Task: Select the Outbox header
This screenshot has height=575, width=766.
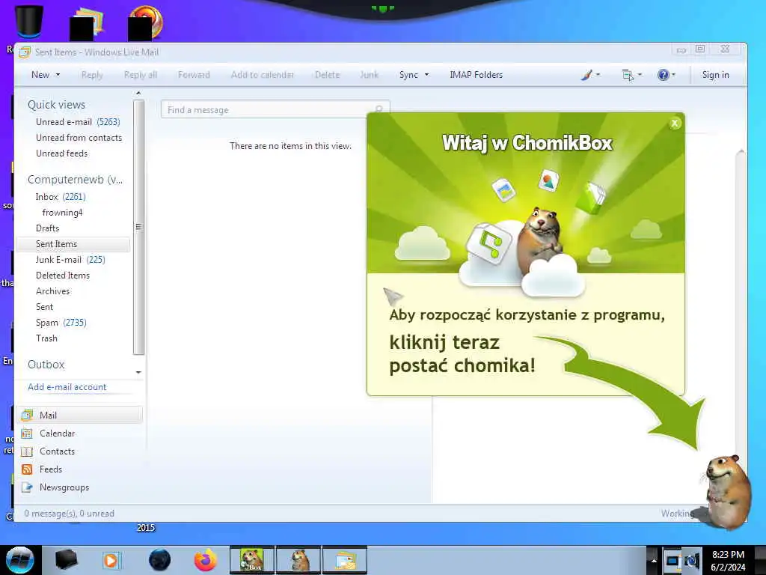Action: pos(46,365)
